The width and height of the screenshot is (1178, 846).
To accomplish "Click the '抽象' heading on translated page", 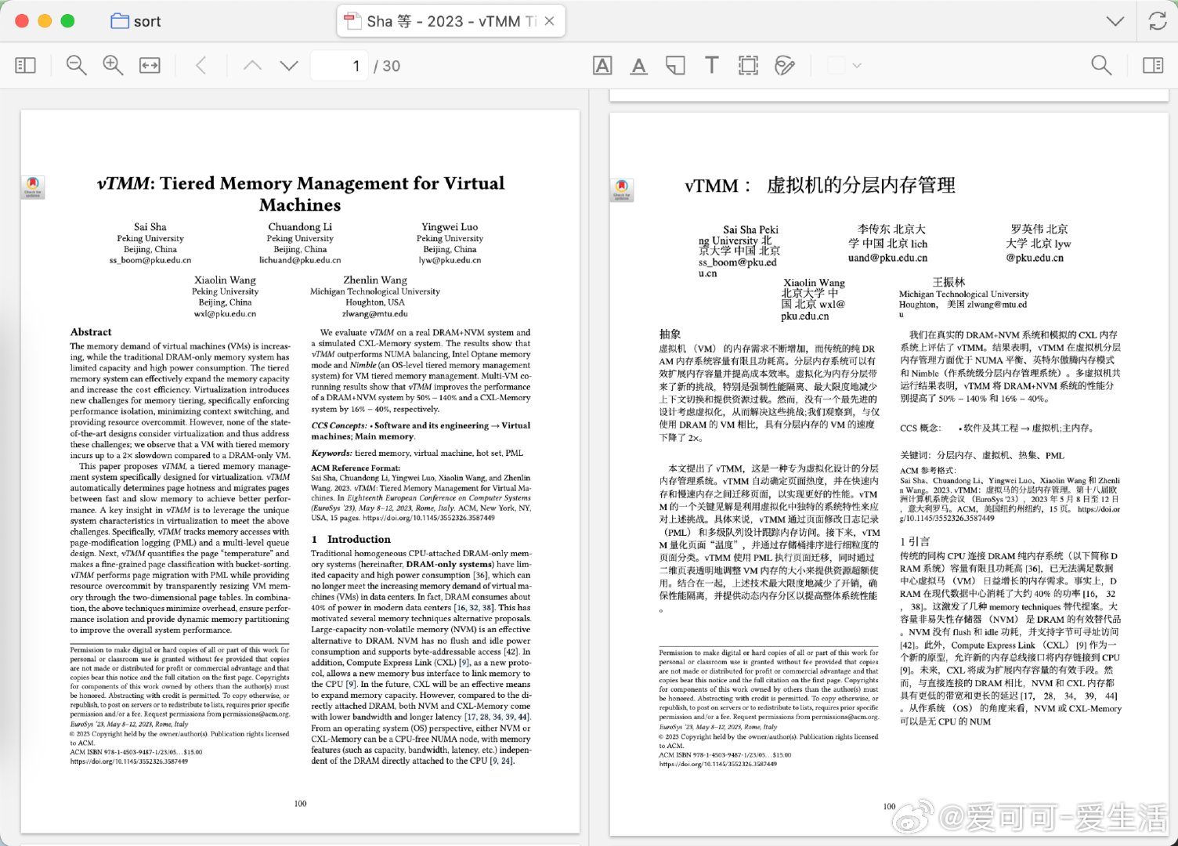I will click(x=670, y=334).
